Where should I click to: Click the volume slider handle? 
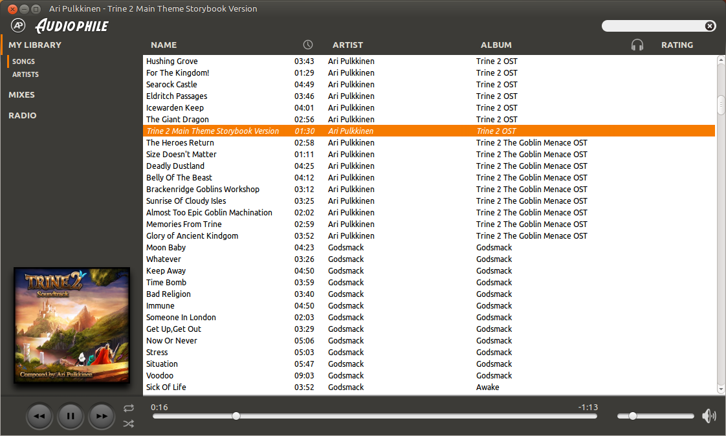[632, 416]
